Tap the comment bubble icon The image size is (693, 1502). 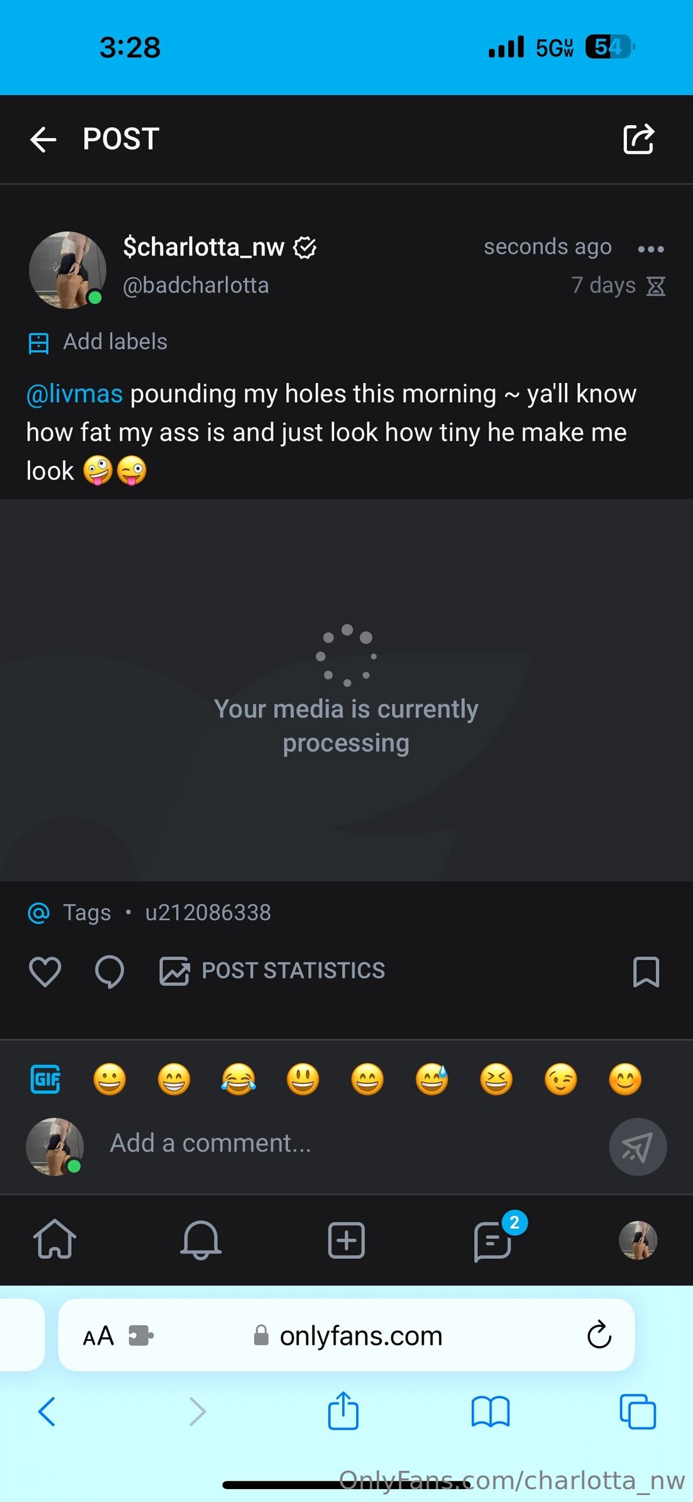point(109,971)
